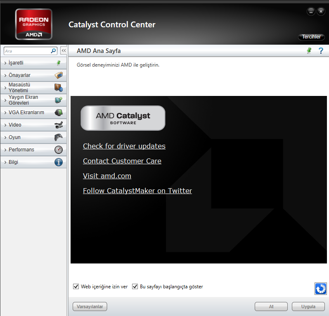Open the Tercihler preferences button
This screenshot has width=329, height=316.
[311, 37]
